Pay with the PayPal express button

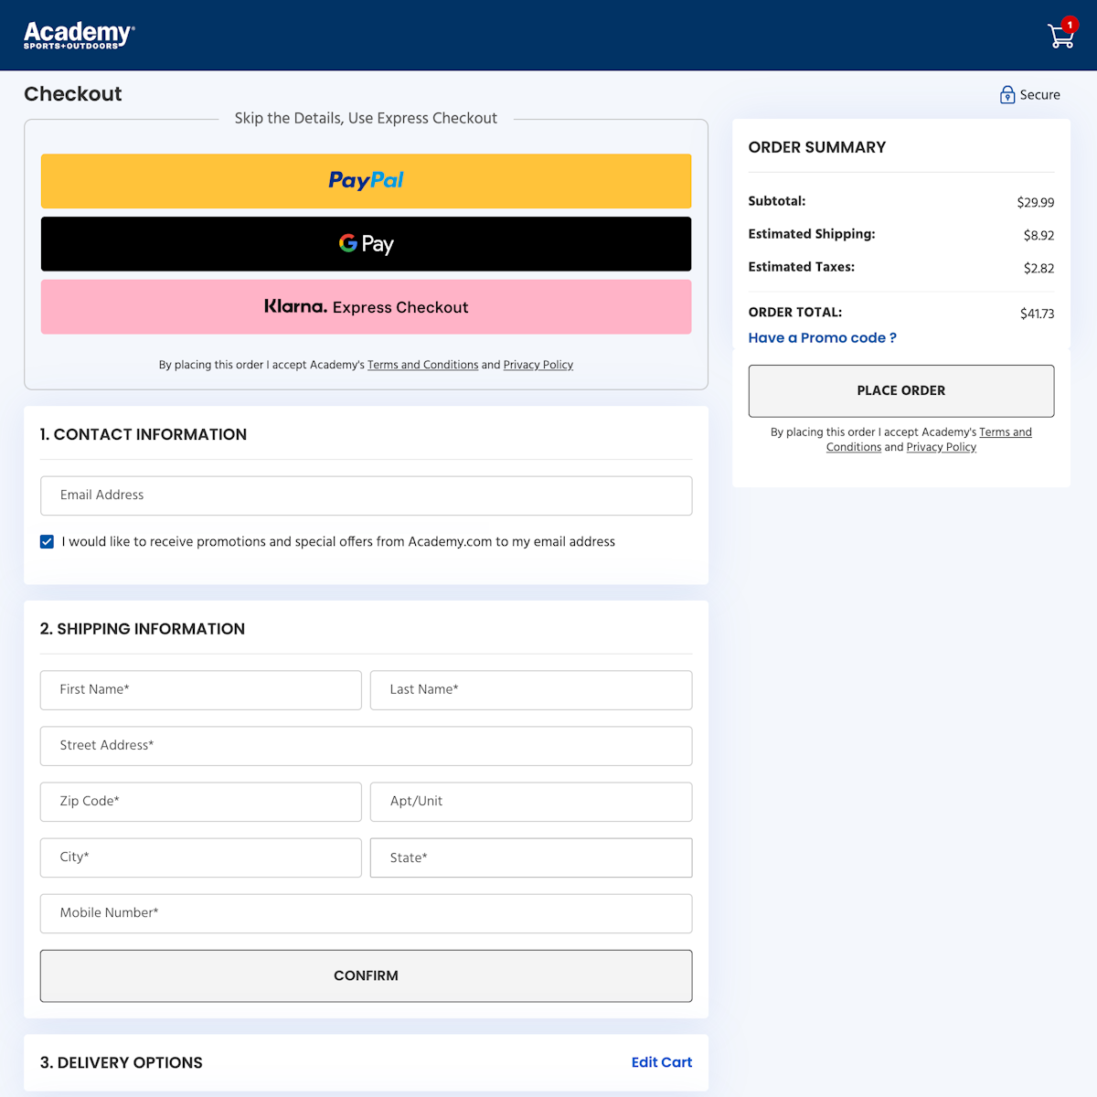(x=366, y=181)
